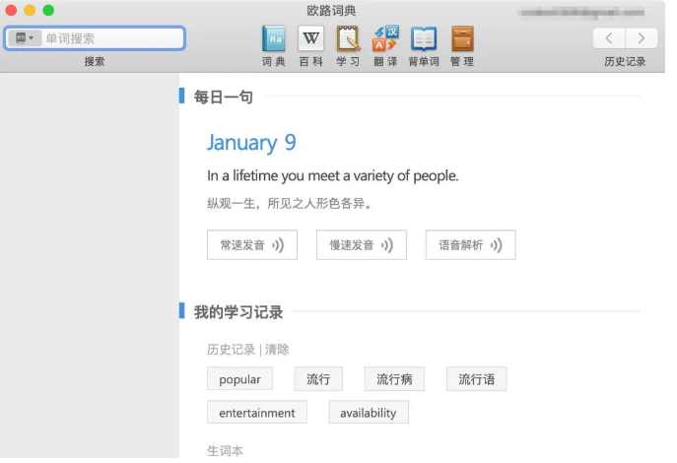Play 语音解析 voice analysis

point(470,245)
